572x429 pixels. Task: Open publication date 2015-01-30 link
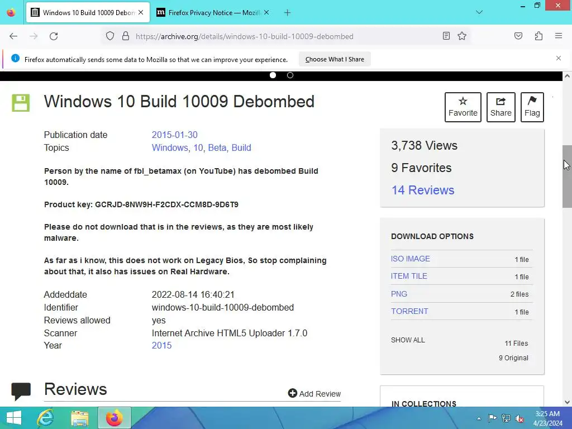click(174, 135)
